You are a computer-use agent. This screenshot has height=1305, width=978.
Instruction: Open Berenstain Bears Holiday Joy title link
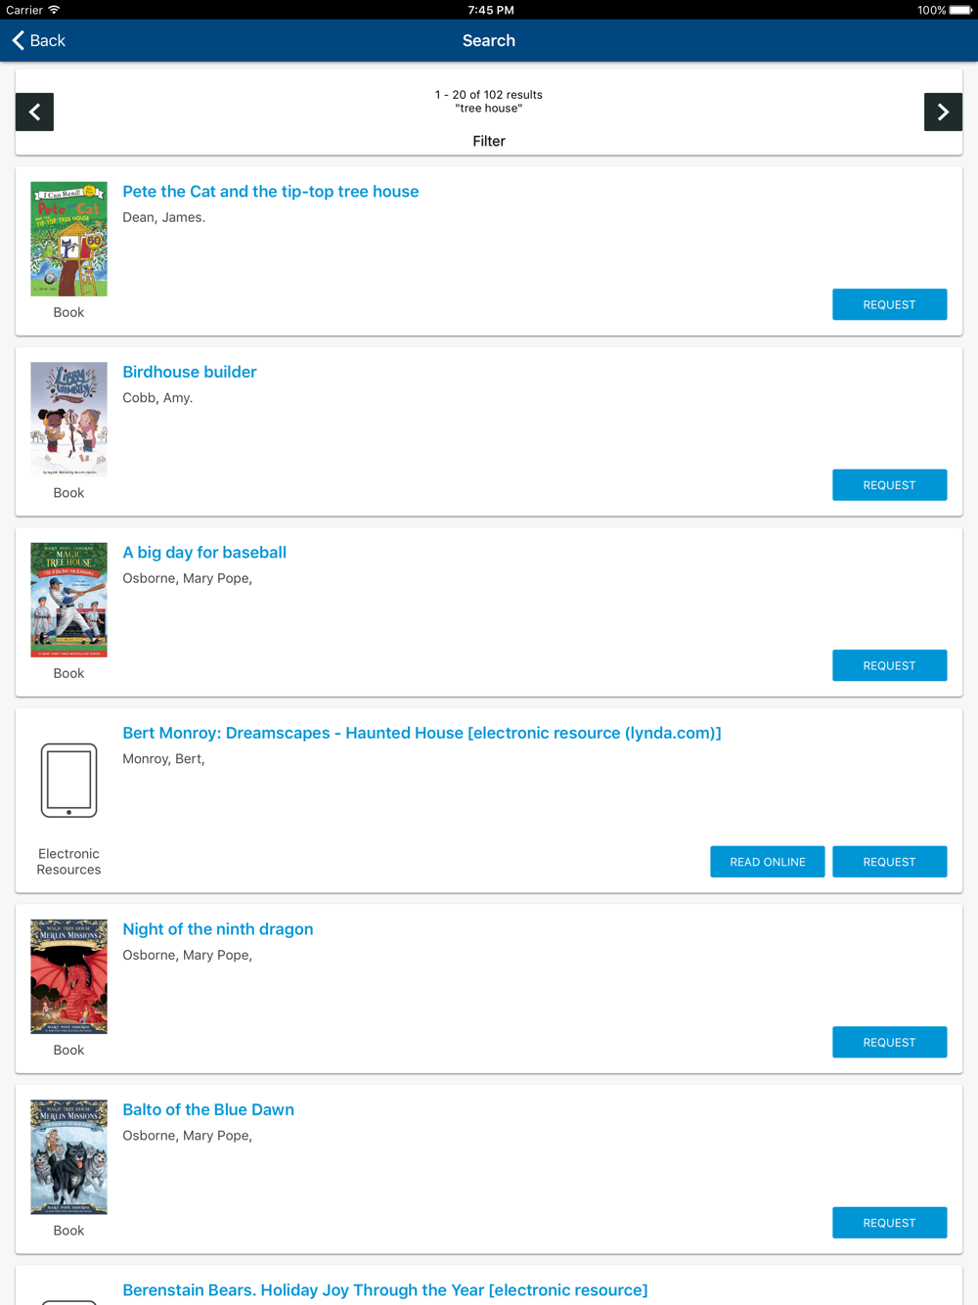coord(384,1290)
